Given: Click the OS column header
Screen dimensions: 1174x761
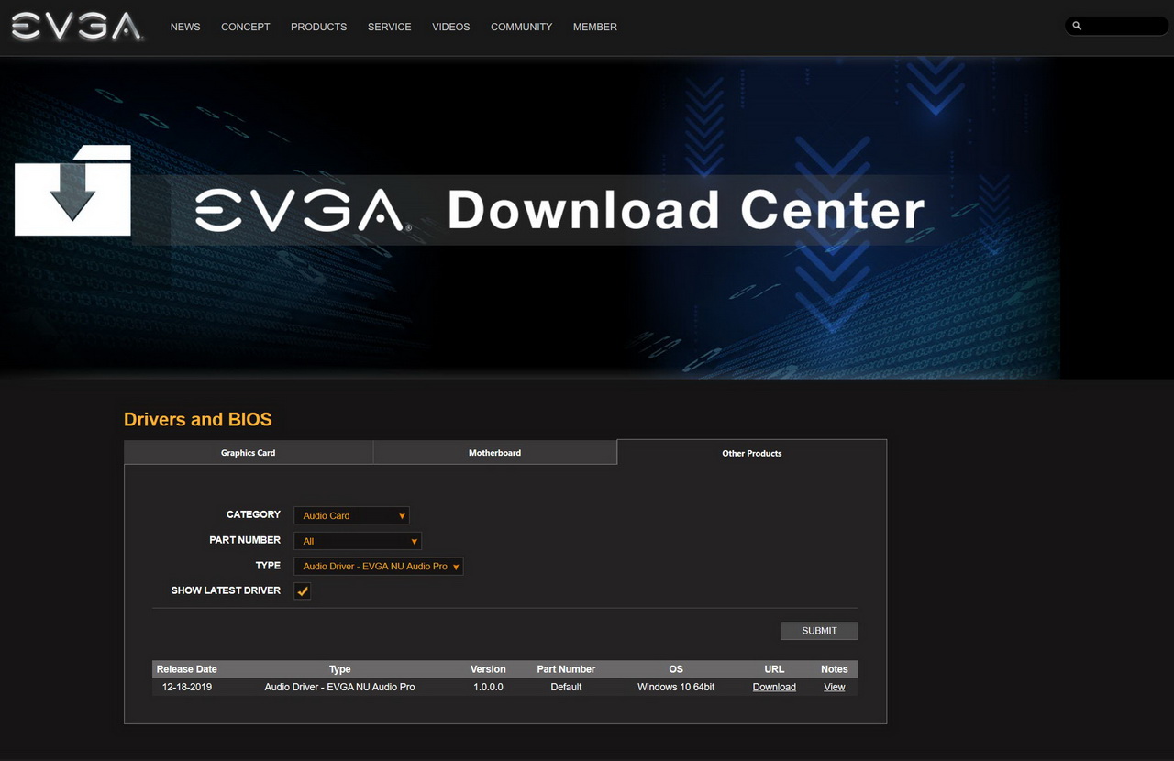Looking at the screenshot, I should (x=676, y=669).
